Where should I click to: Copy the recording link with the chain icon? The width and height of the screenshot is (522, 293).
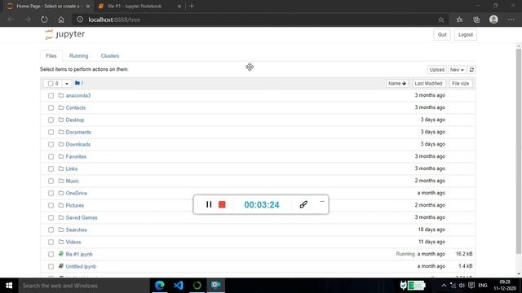pyautogui.click(x=303, y=204)
